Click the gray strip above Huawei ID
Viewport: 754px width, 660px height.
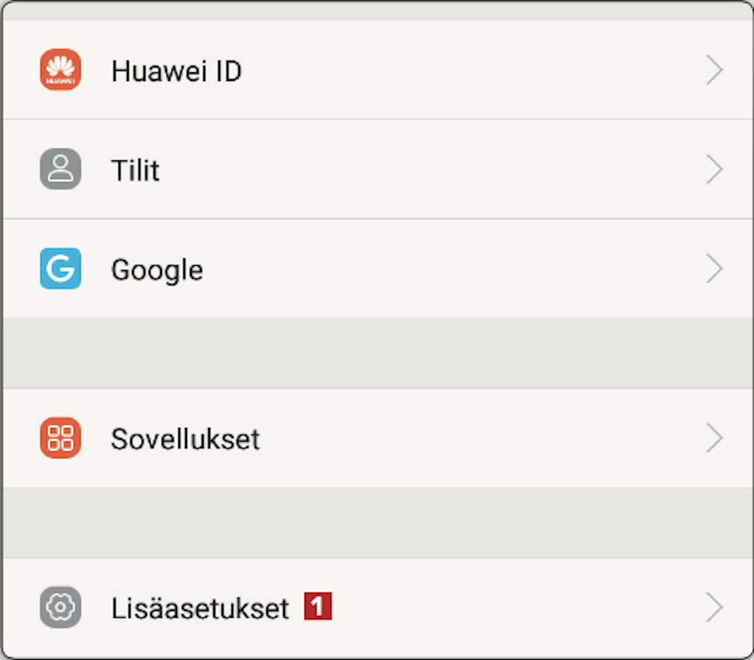click(377, 11)
